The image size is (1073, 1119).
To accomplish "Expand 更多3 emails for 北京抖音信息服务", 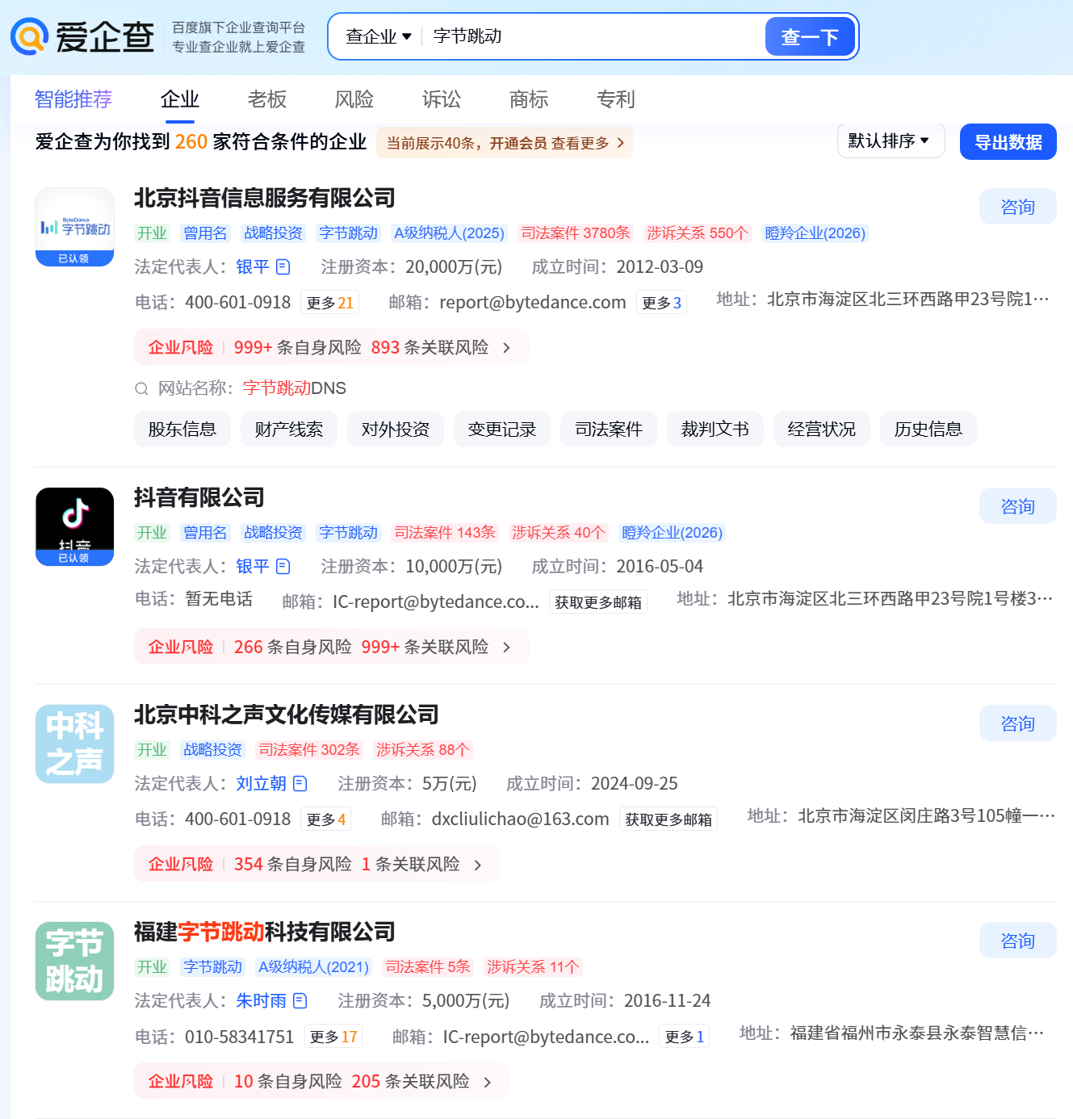I will (x=661, y=303).
